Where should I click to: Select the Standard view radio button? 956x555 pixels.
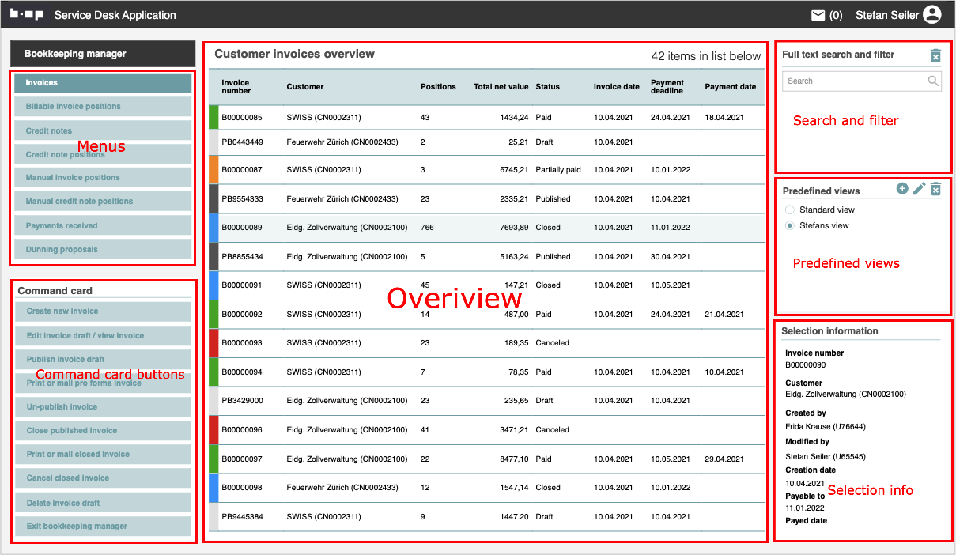[790, 210]
